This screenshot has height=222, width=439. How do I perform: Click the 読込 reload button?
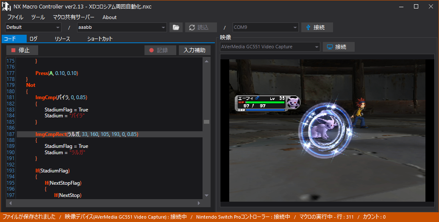coord(201,27)
